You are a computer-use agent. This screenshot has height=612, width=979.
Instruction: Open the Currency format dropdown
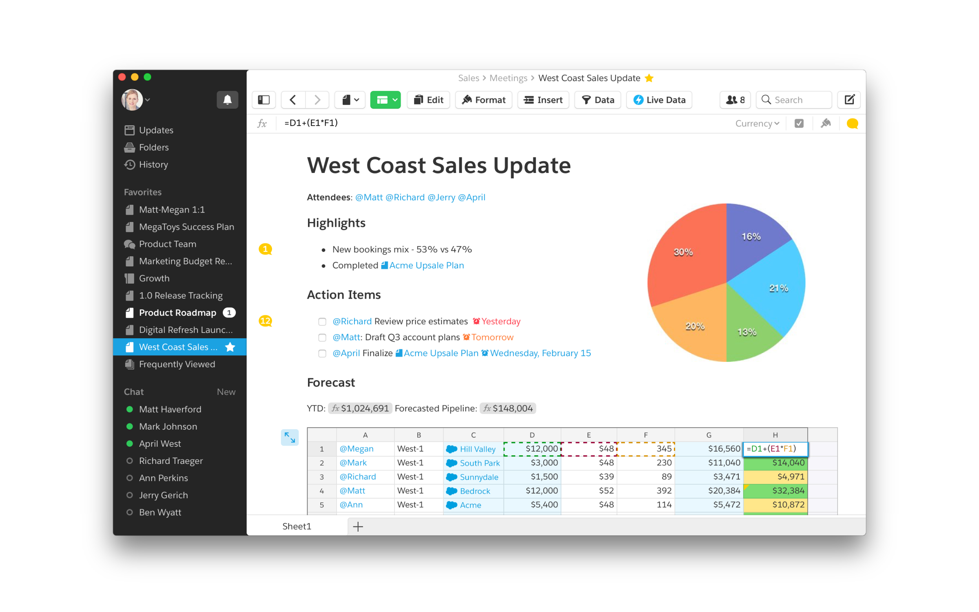(x=757, y=123)
